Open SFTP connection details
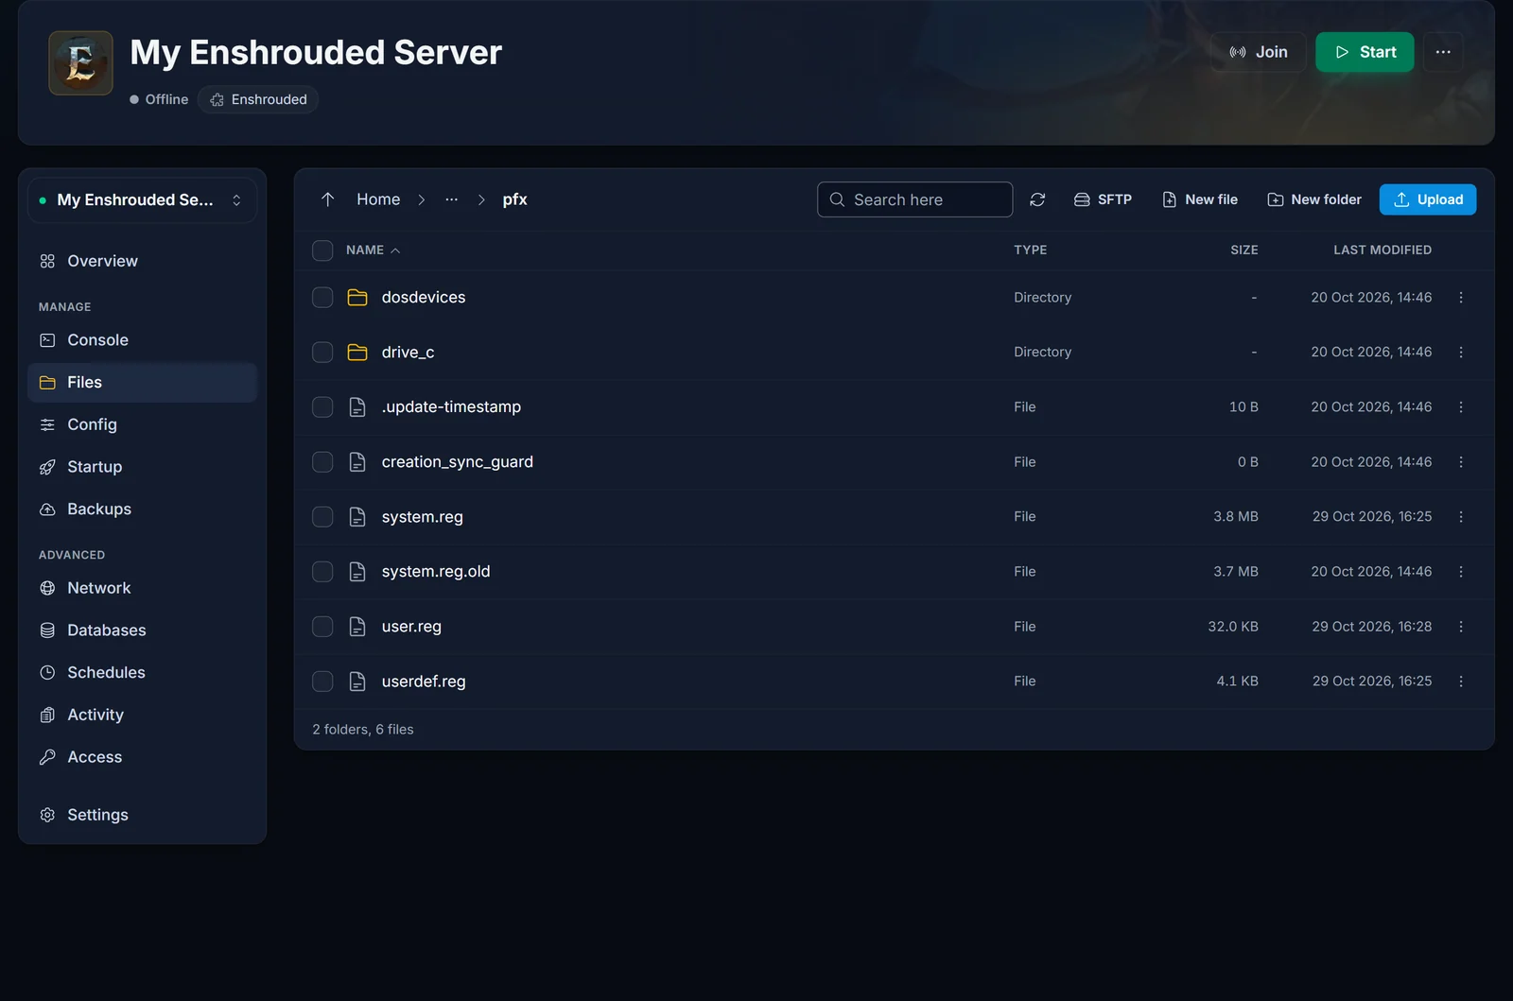Viewport: 1513px width, 1001px height. pyautogui.click(x=1103, y=199)
